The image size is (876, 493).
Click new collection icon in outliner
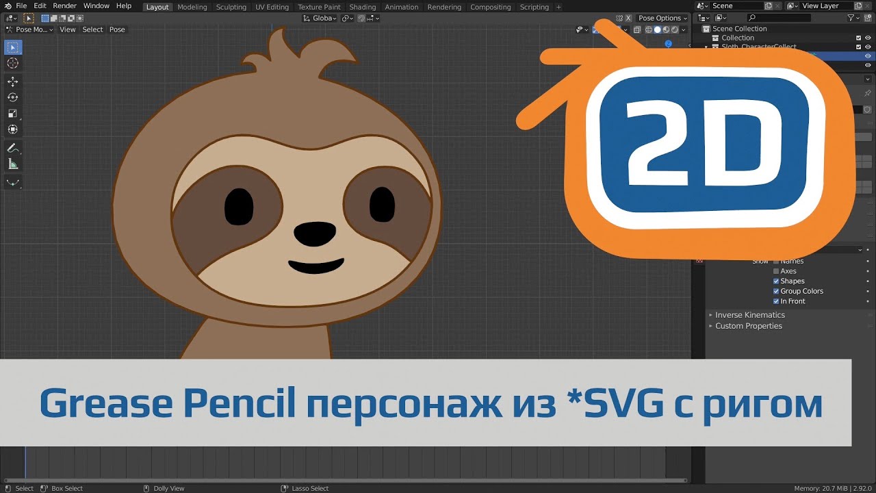868,18
